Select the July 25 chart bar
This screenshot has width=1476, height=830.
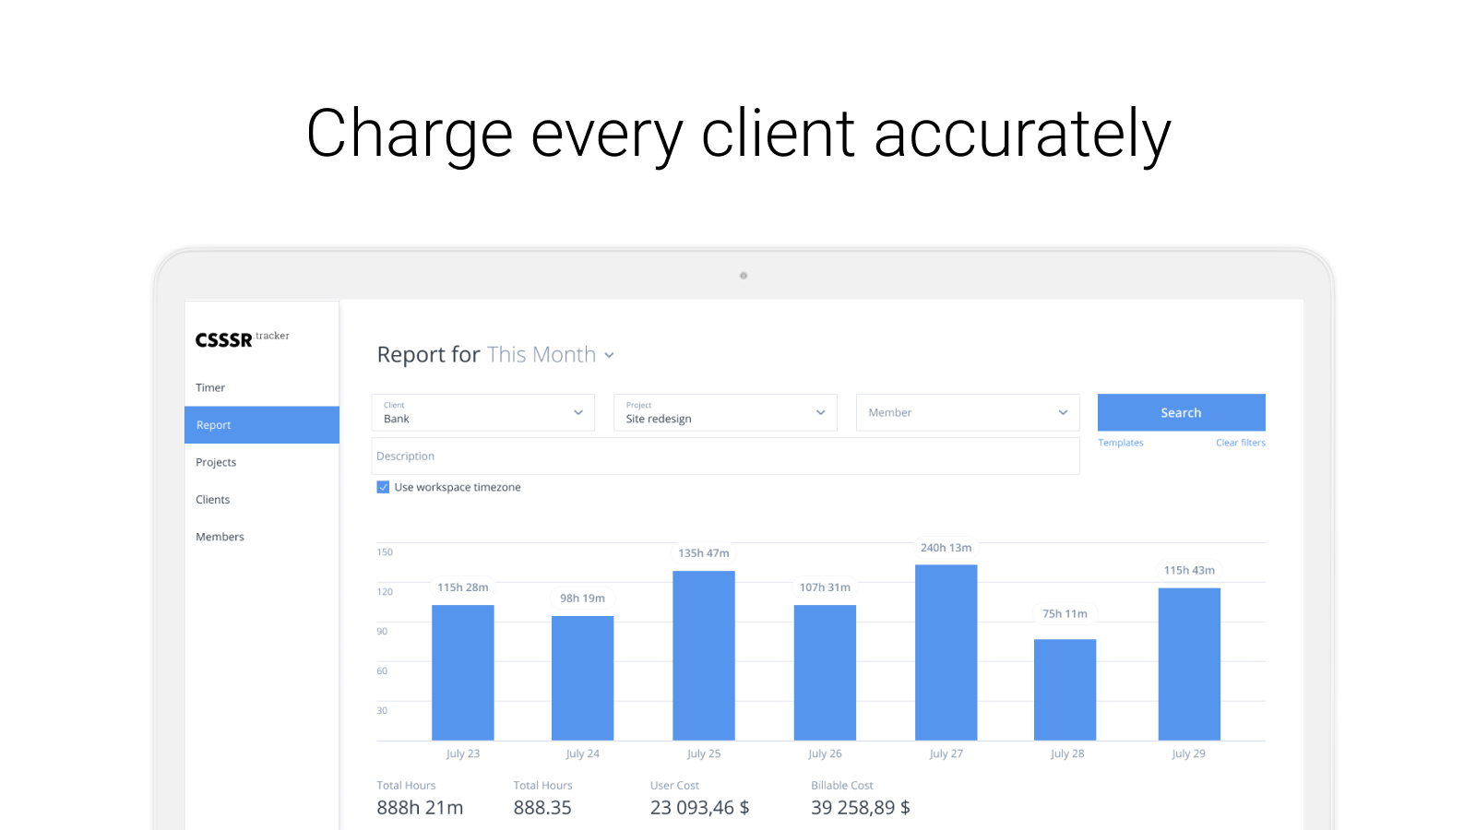704,656
